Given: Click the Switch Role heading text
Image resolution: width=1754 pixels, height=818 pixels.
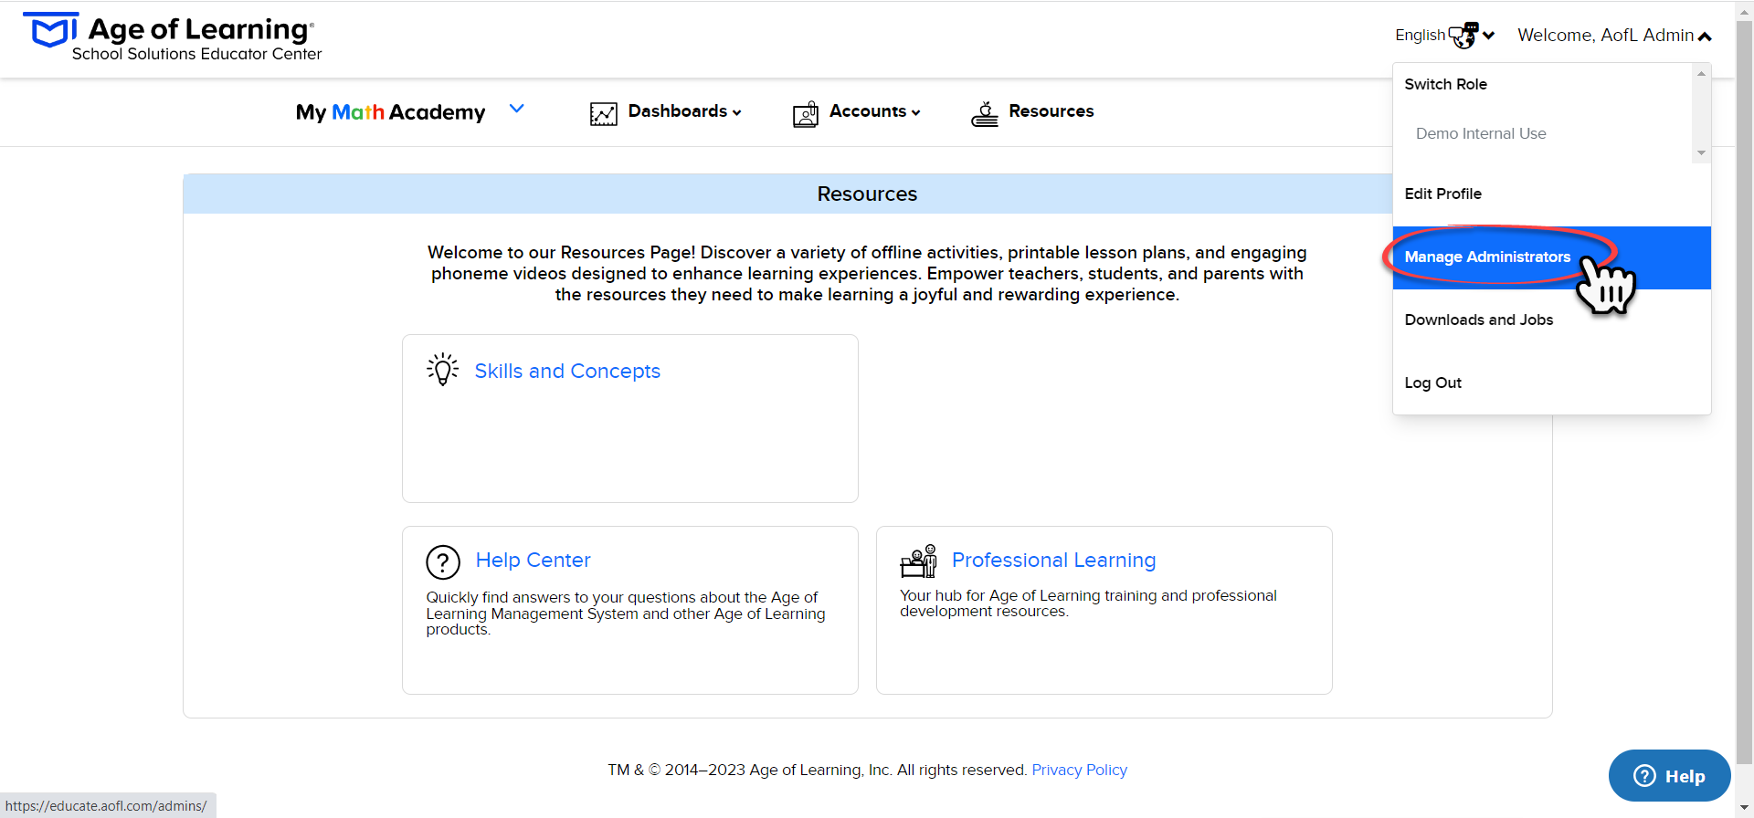Looking at the screenshot, I should pyautogui.click(x=1445, y=85).
